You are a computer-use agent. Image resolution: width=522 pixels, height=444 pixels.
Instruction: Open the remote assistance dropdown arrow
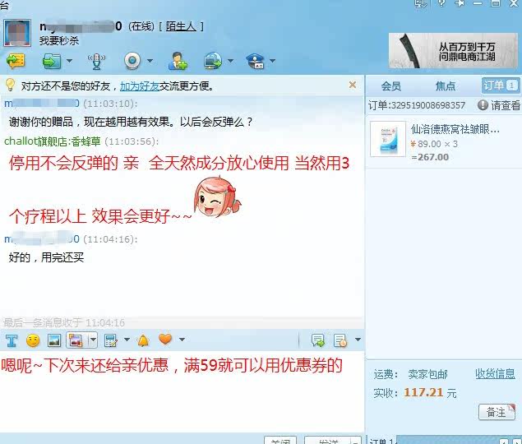click(230, 61)
